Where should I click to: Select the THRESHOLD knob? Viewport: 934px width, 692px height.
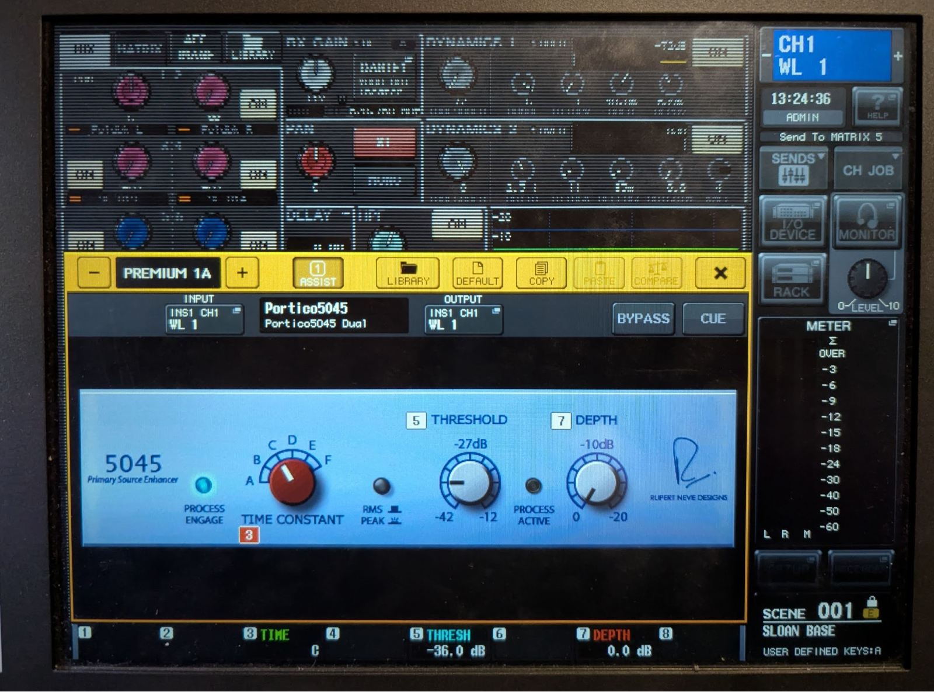(470, 482)
